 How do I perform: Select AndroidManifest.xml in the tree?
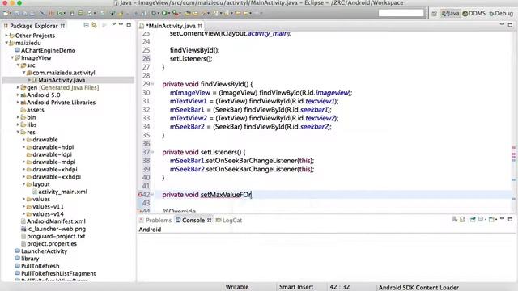point(56,221)
